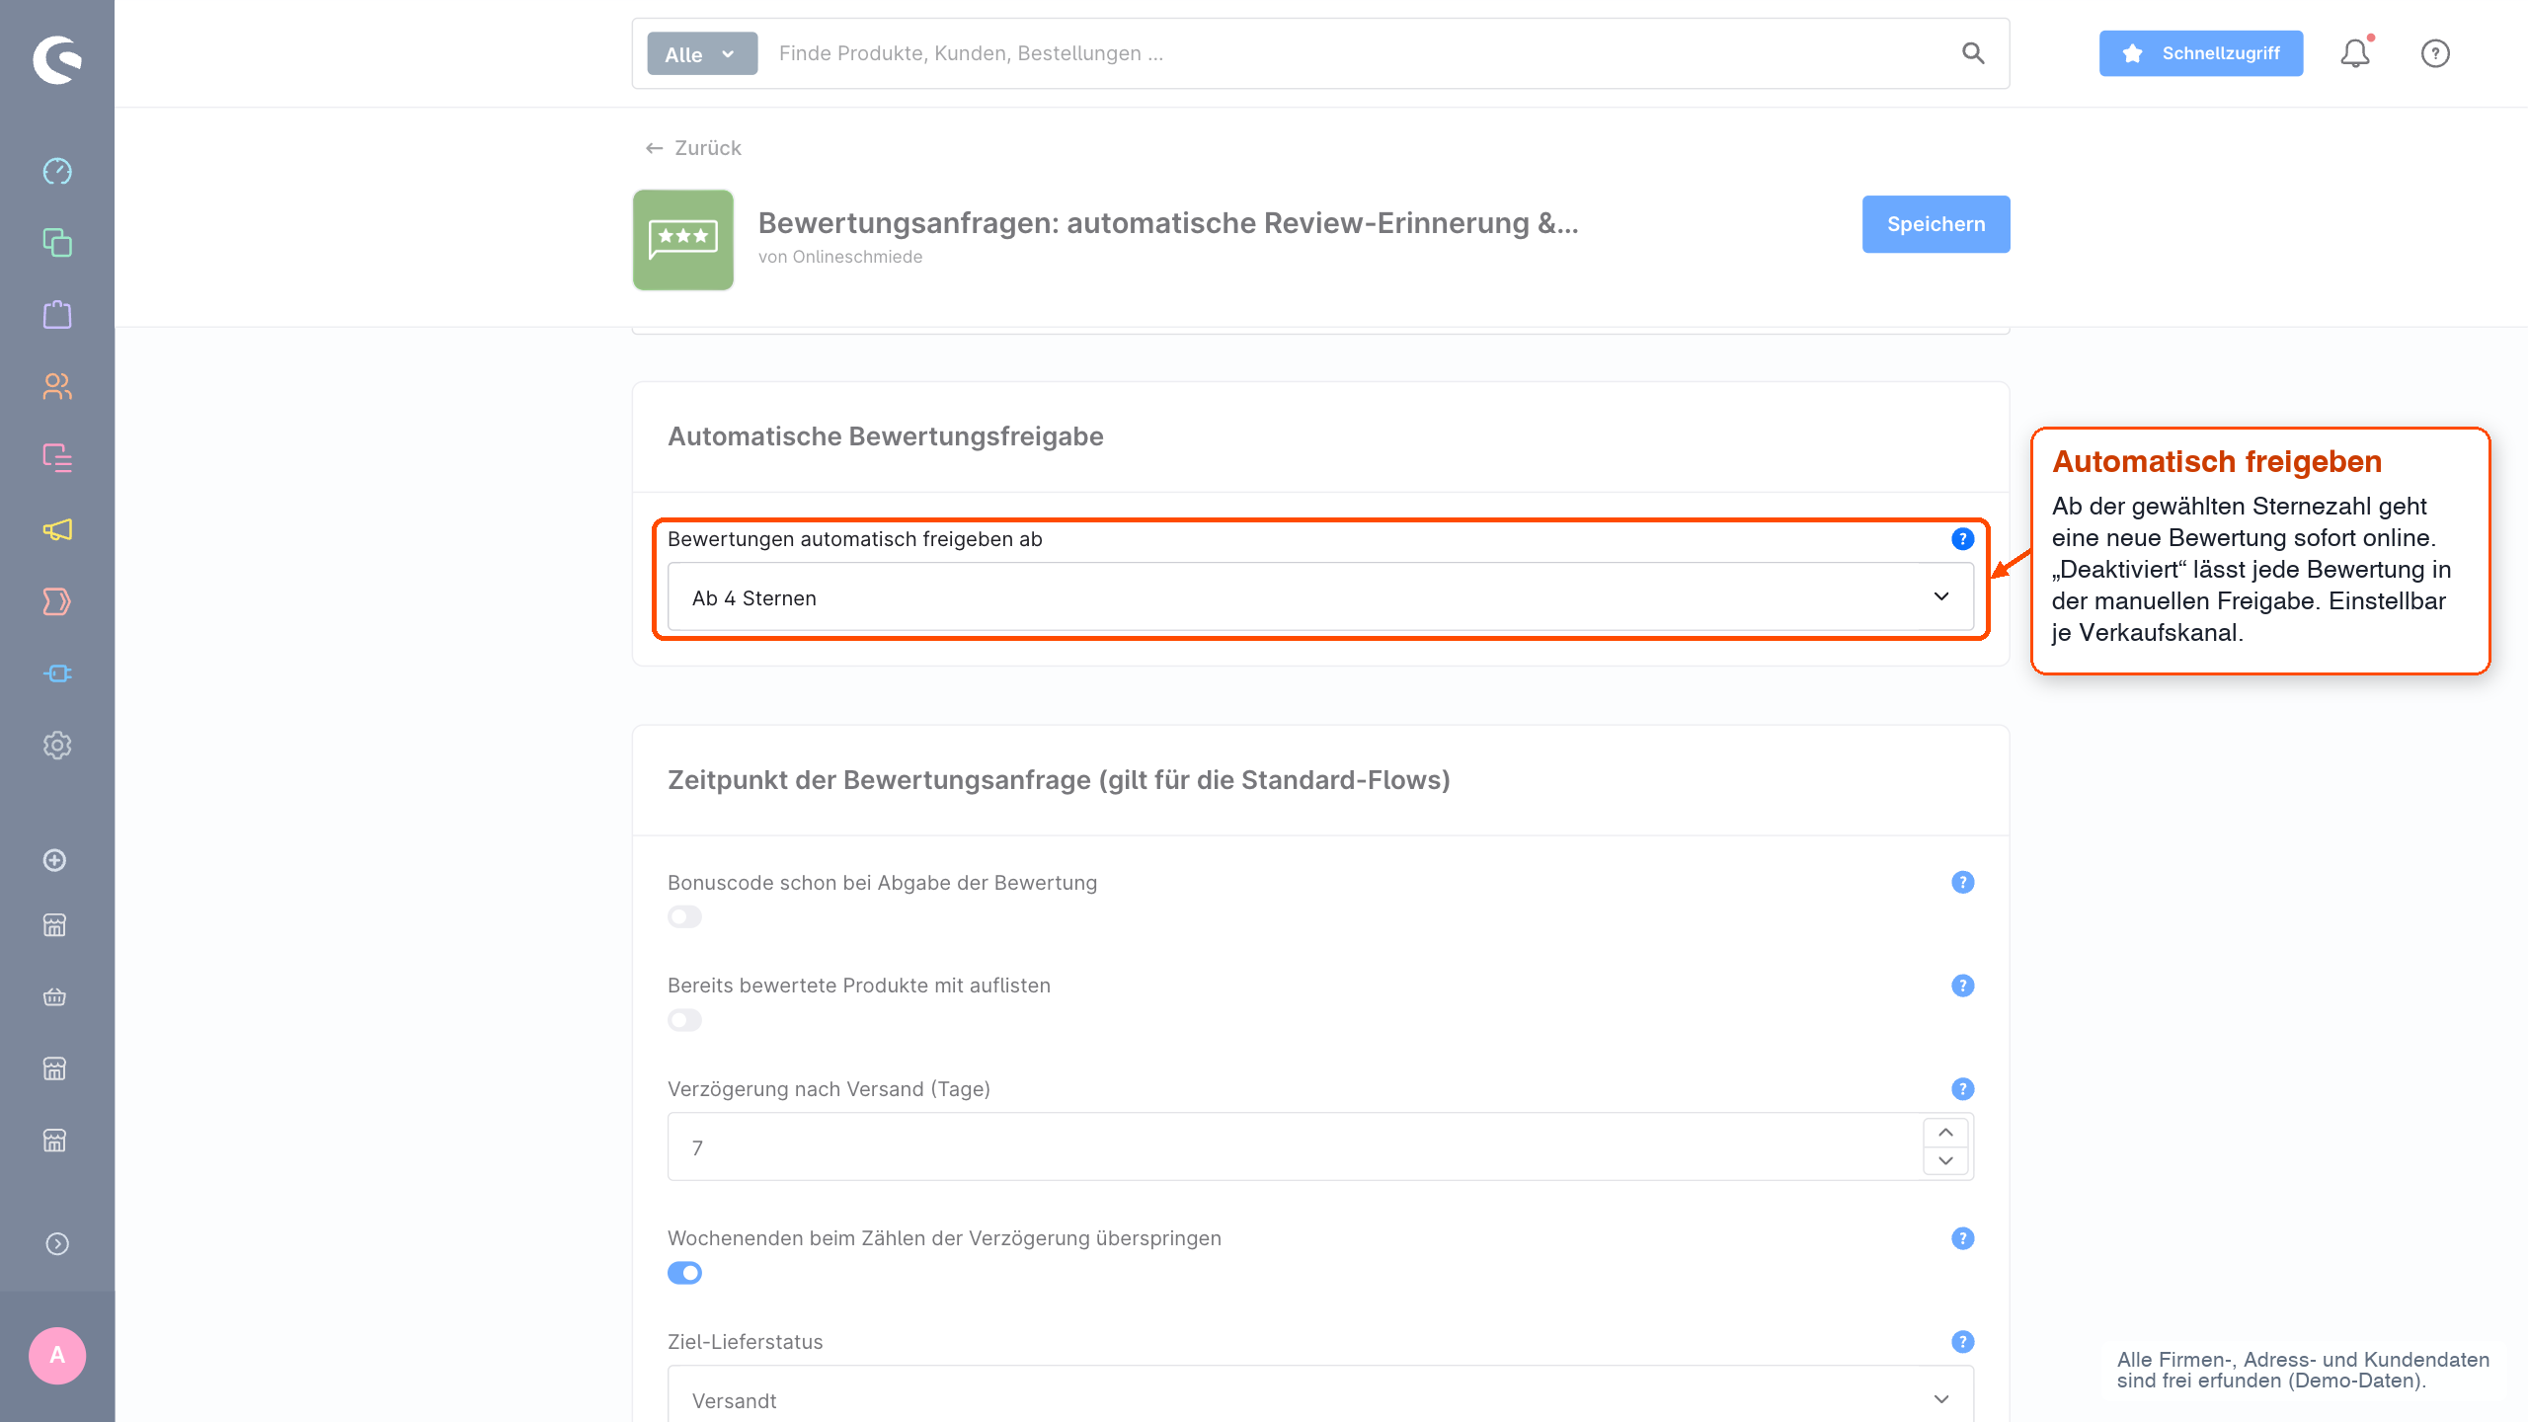Click the Speichern button
This screenshot has width=2528, height=1422.
pyautogui.click(x=1935, y=224)
